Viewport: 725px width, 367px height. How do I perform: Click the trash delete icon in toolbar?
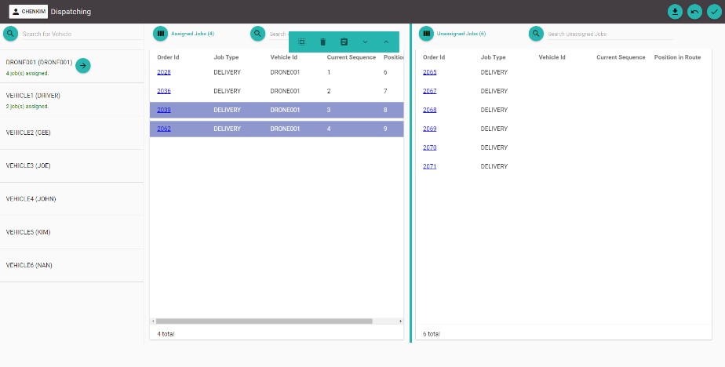click(322, 42)
